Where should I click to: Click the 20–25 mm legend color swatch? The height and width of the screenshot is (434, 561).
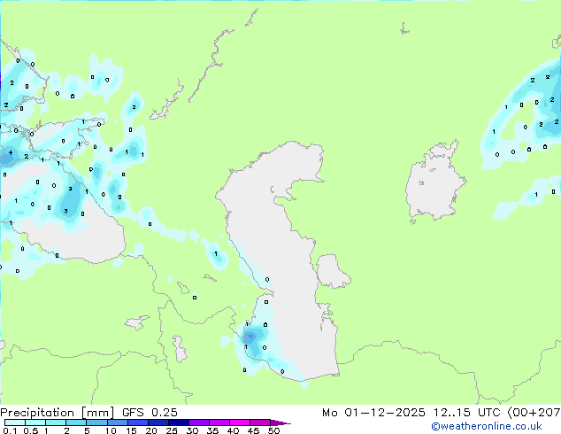point(158,422)
